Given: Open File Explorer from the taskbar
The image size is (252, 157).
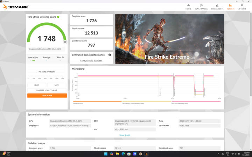Looking at the screenshot, I should tap(117, 154).
